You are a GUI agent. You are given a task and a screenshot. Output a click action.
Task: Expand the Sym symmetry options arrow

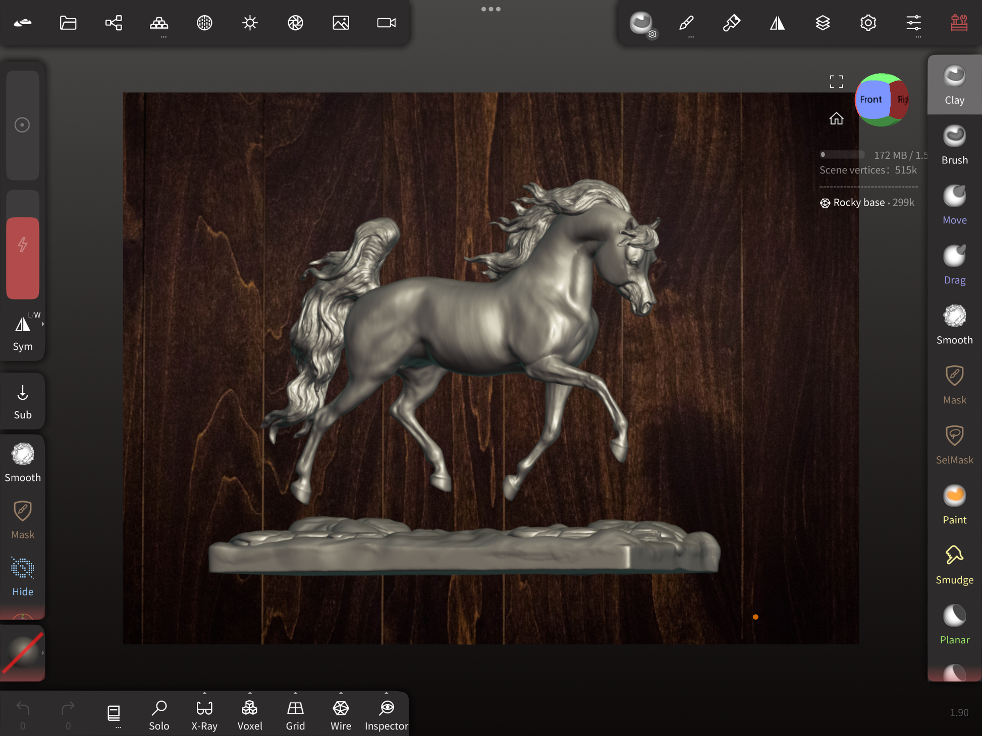(43, 324)
